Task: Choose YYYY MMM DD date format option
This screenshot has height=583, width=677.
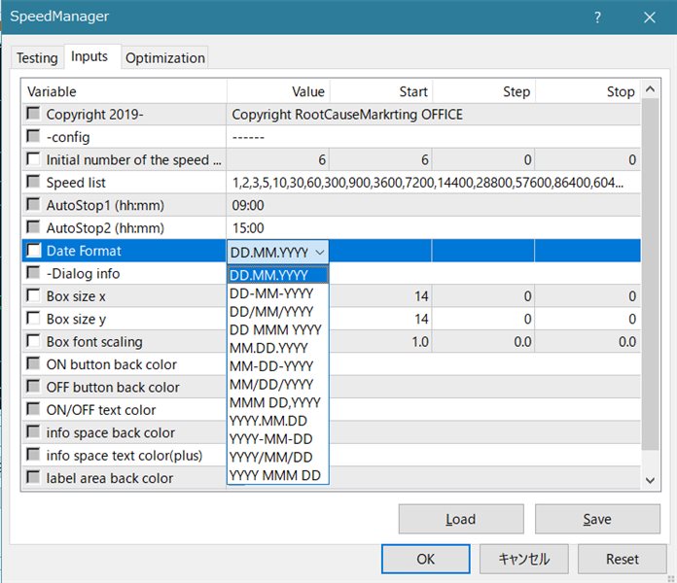Action: (x=277, y=475)
